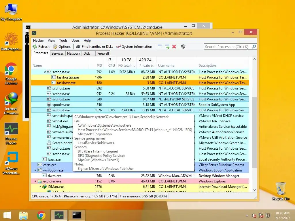Image resolution: width=295 pixels, height=221 pixels.
Task: Click the explorer.exe folder icon
Action: coord(40,181)
